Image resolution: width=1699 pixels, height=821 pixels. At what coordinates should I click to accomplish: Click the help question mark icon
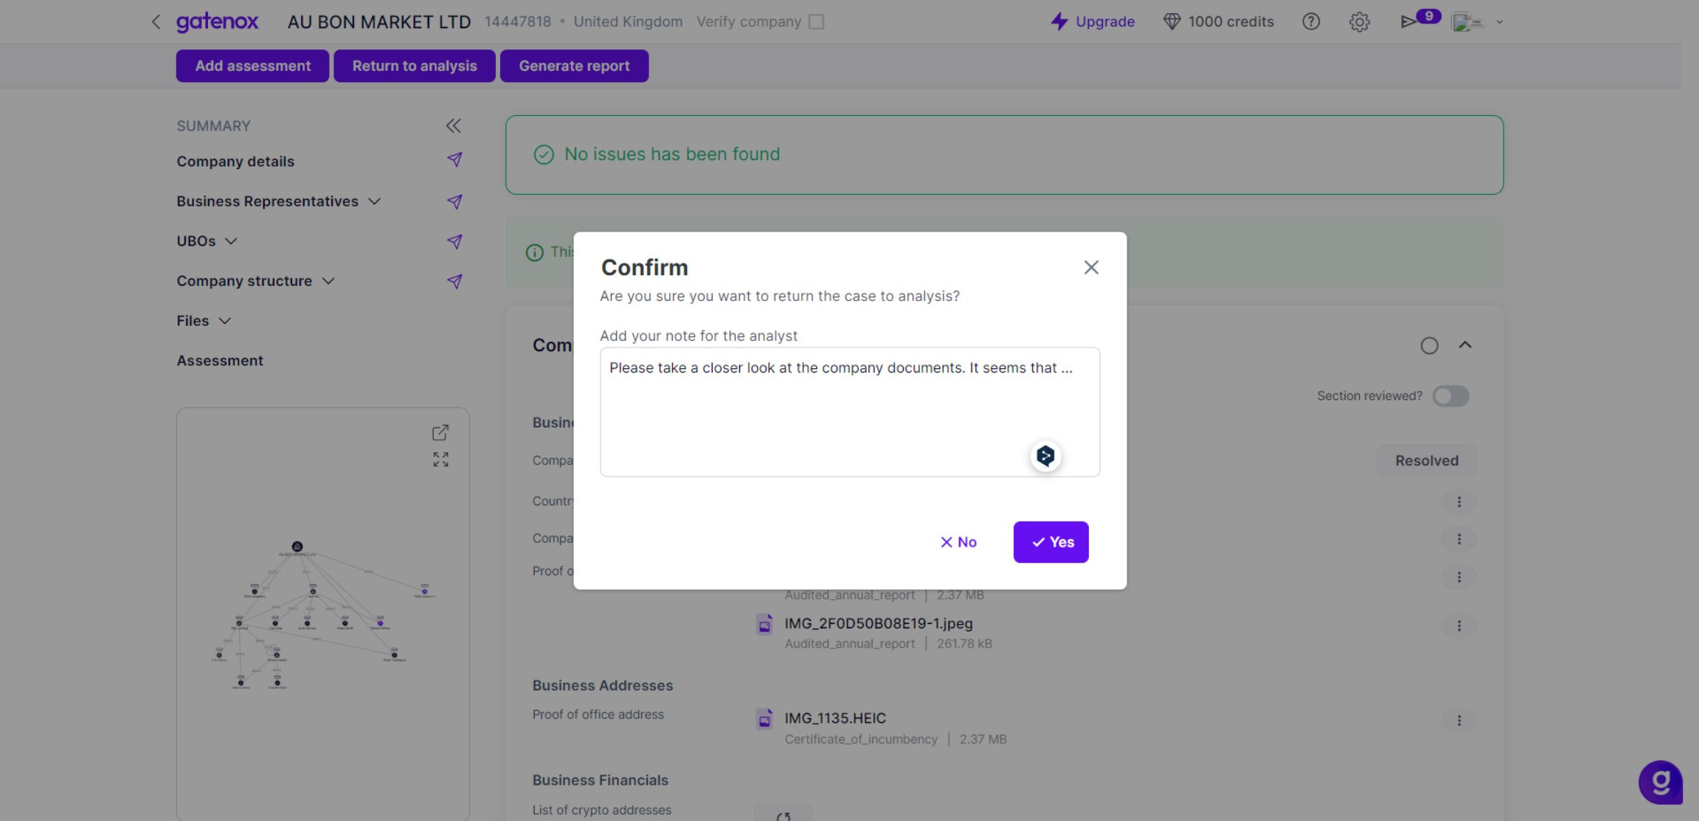point(1311,21)
